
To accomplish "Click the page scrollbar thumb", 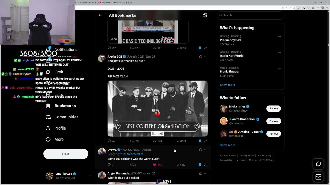I will pyautogui.click(x=328, y=44).
